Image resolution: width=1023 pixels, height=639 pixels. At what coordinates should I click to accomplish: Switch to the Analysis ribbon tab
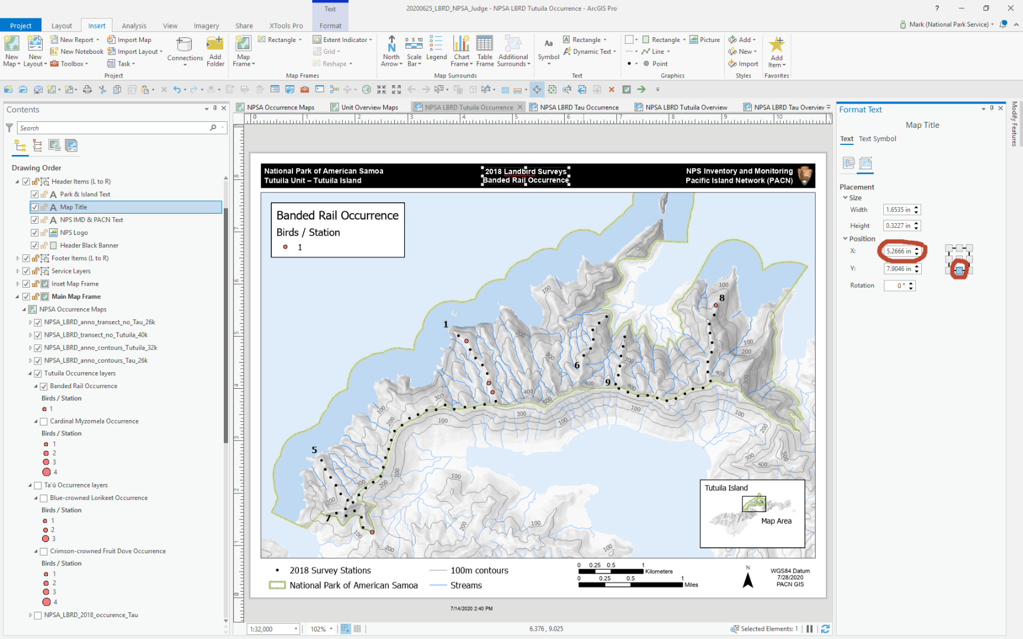(134, 25)
